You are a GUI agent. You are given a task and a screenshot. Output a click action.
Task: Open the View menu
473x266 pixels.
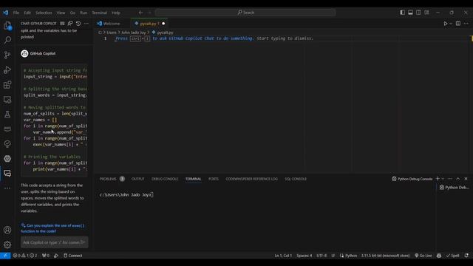point(61,13)
